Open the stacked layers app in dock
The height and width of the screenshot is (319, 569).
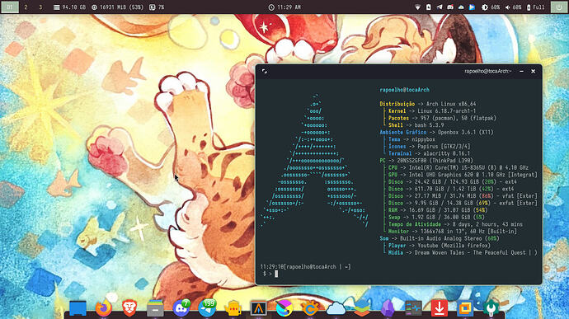[x=362, y=308]
